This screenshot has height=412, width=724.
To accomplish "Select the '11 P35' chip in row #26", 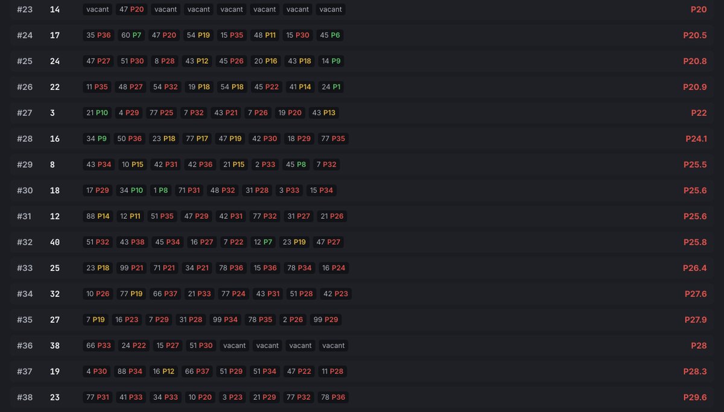I will point(97,87).
